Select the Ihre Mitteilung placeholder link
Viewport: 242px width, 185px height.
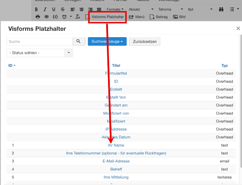116,177
